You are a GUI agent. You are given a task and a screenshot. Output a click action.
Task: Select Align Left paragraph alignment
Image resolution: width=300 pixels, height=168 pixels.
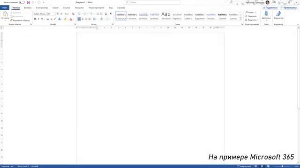pyautogui.click(x=79, y=19)
